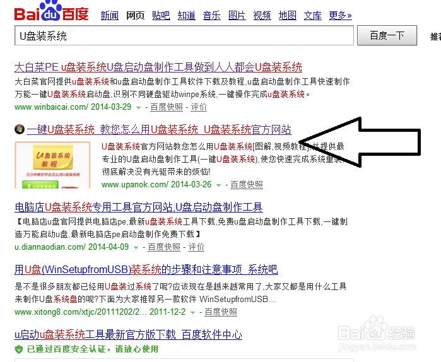Expand the dropdown arrow after u.diannaodian.com date

point(136,247)
